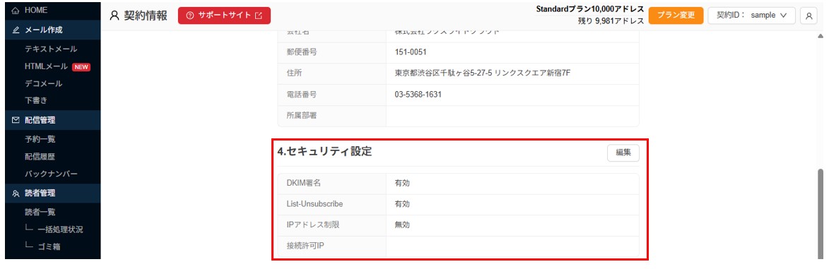Click the external link icon on サポートサイト

pos(259,16)
